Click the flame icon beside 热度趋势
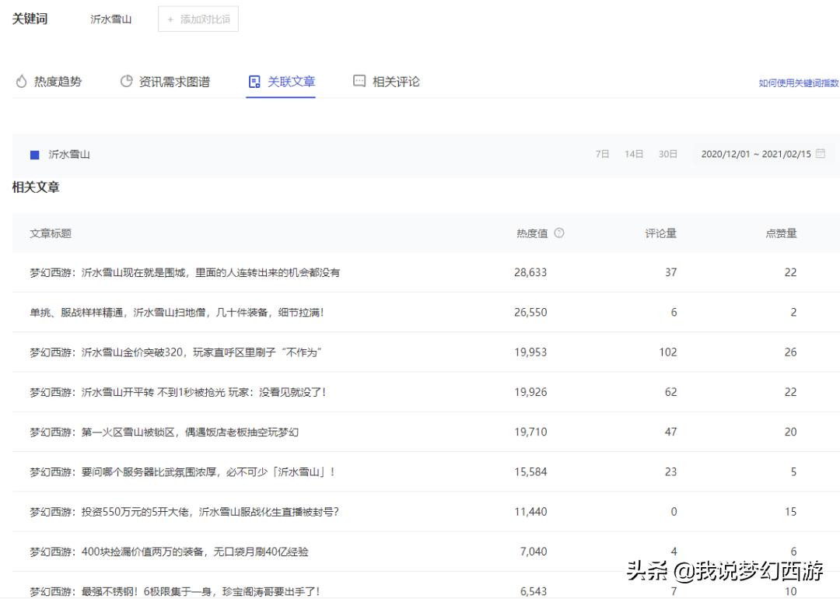Screen dimensions: 840x599 [21, 81]
